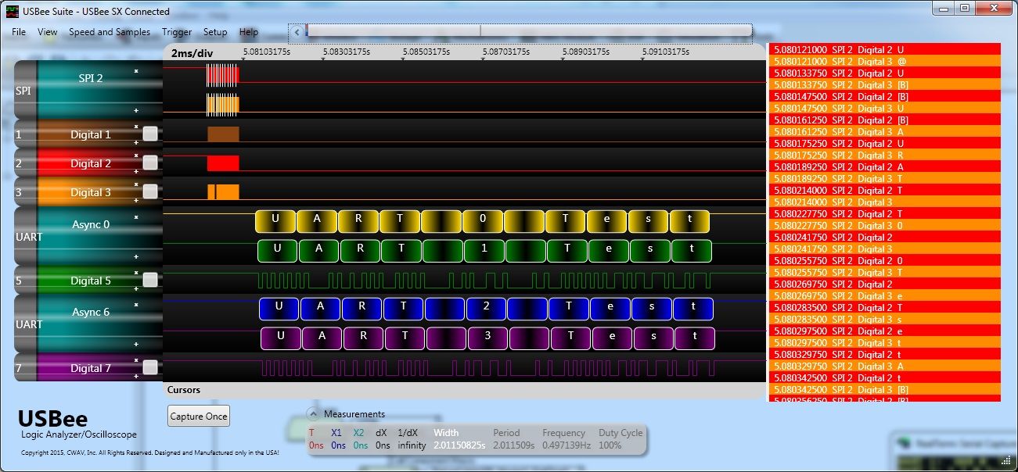Click the Capture Once button
The image size is (1018, 472).
click(199, 417)
